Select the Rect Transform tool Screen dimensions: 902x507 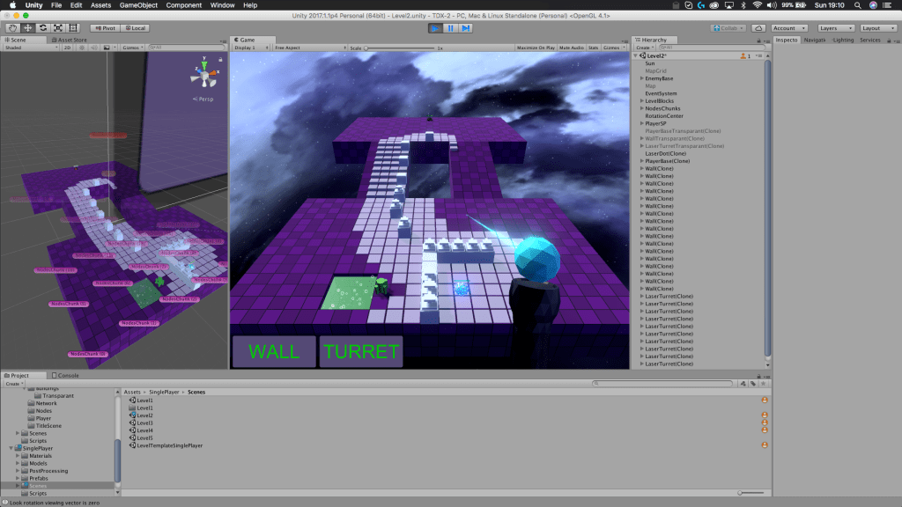click(x=72, y=28)
